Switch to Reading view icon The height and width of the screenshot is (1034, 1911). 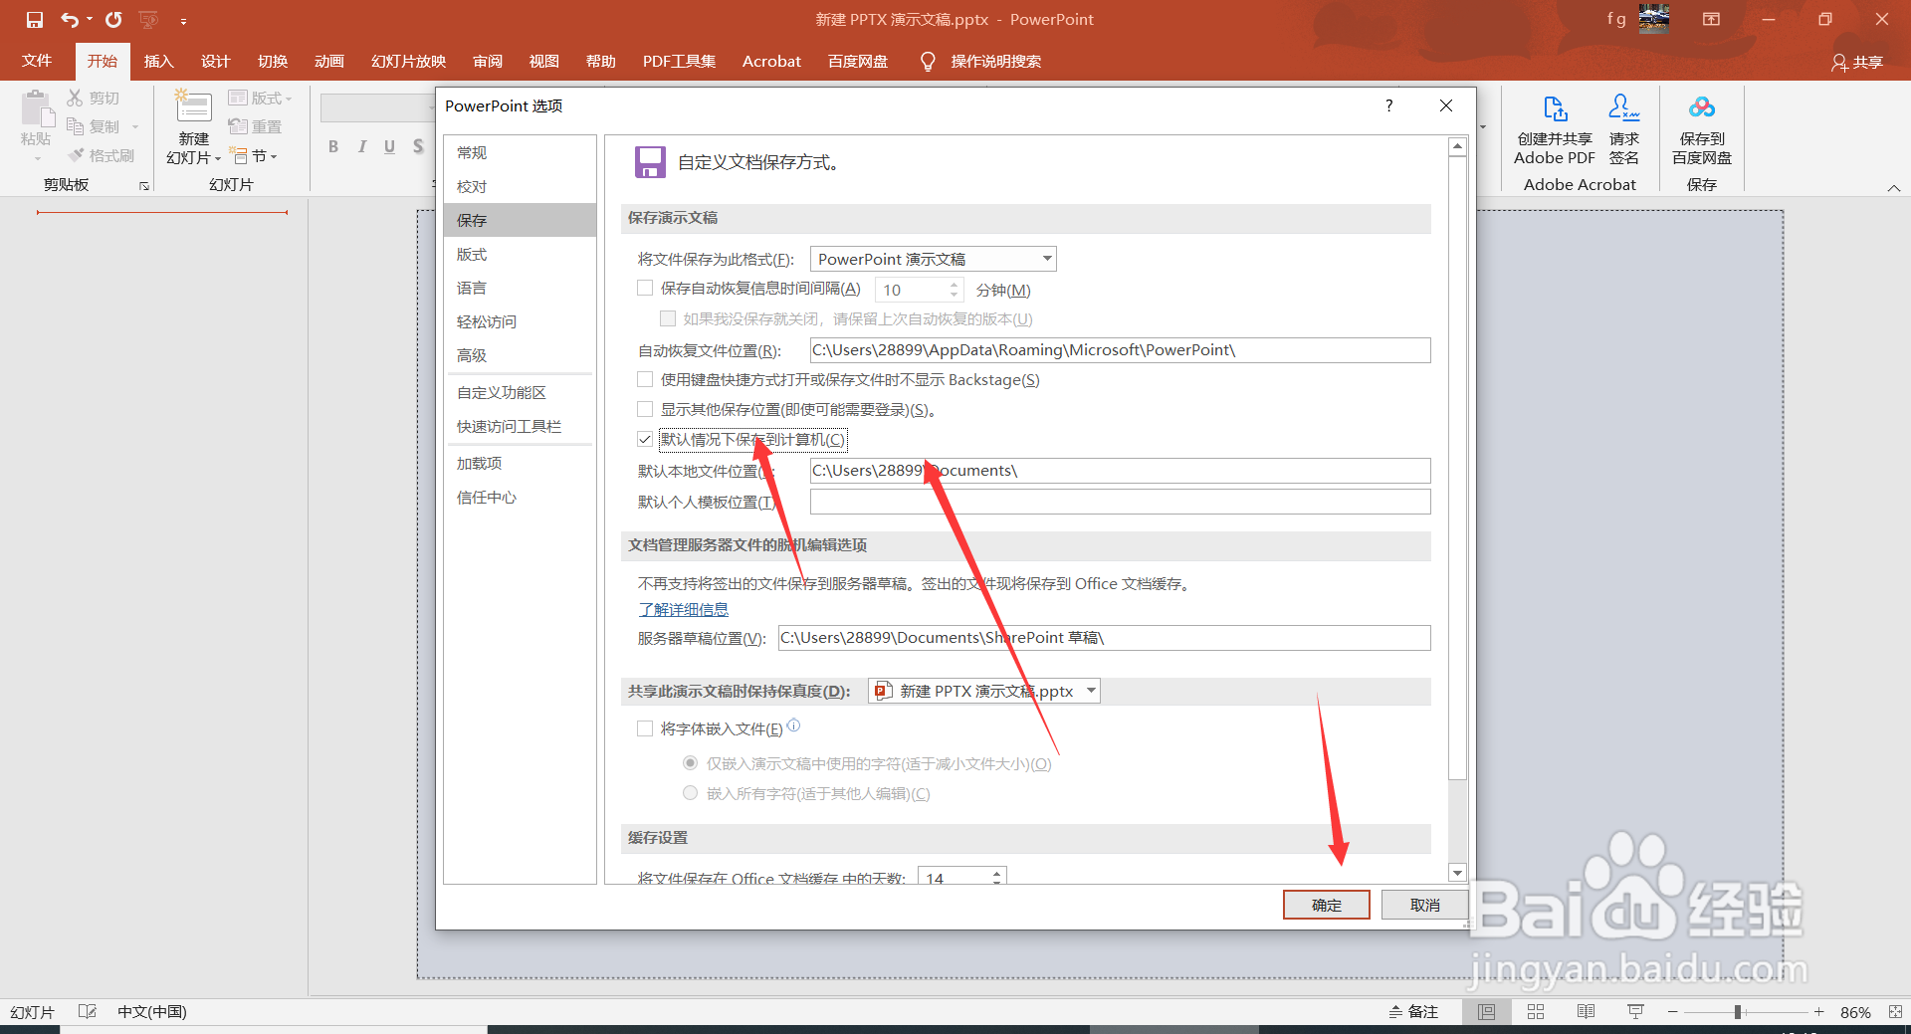[1586, 1012]
